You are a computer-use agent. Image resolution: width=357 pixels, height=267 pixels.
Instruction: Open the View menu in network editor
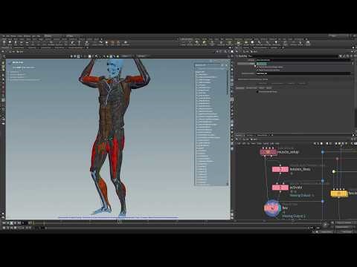(254, 144)
